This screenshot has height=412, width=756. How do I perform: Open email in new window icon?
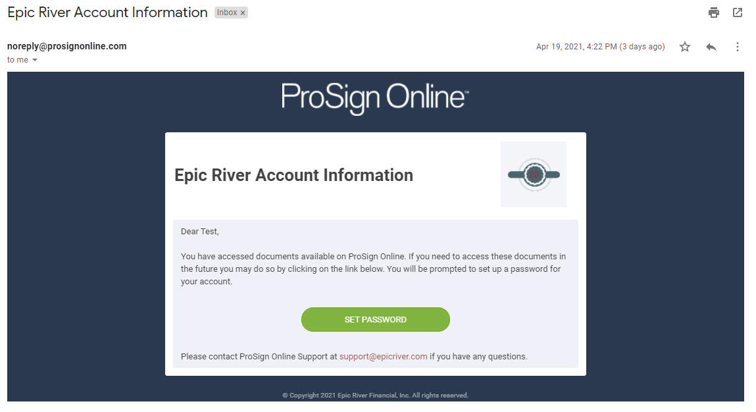point(737,13)
